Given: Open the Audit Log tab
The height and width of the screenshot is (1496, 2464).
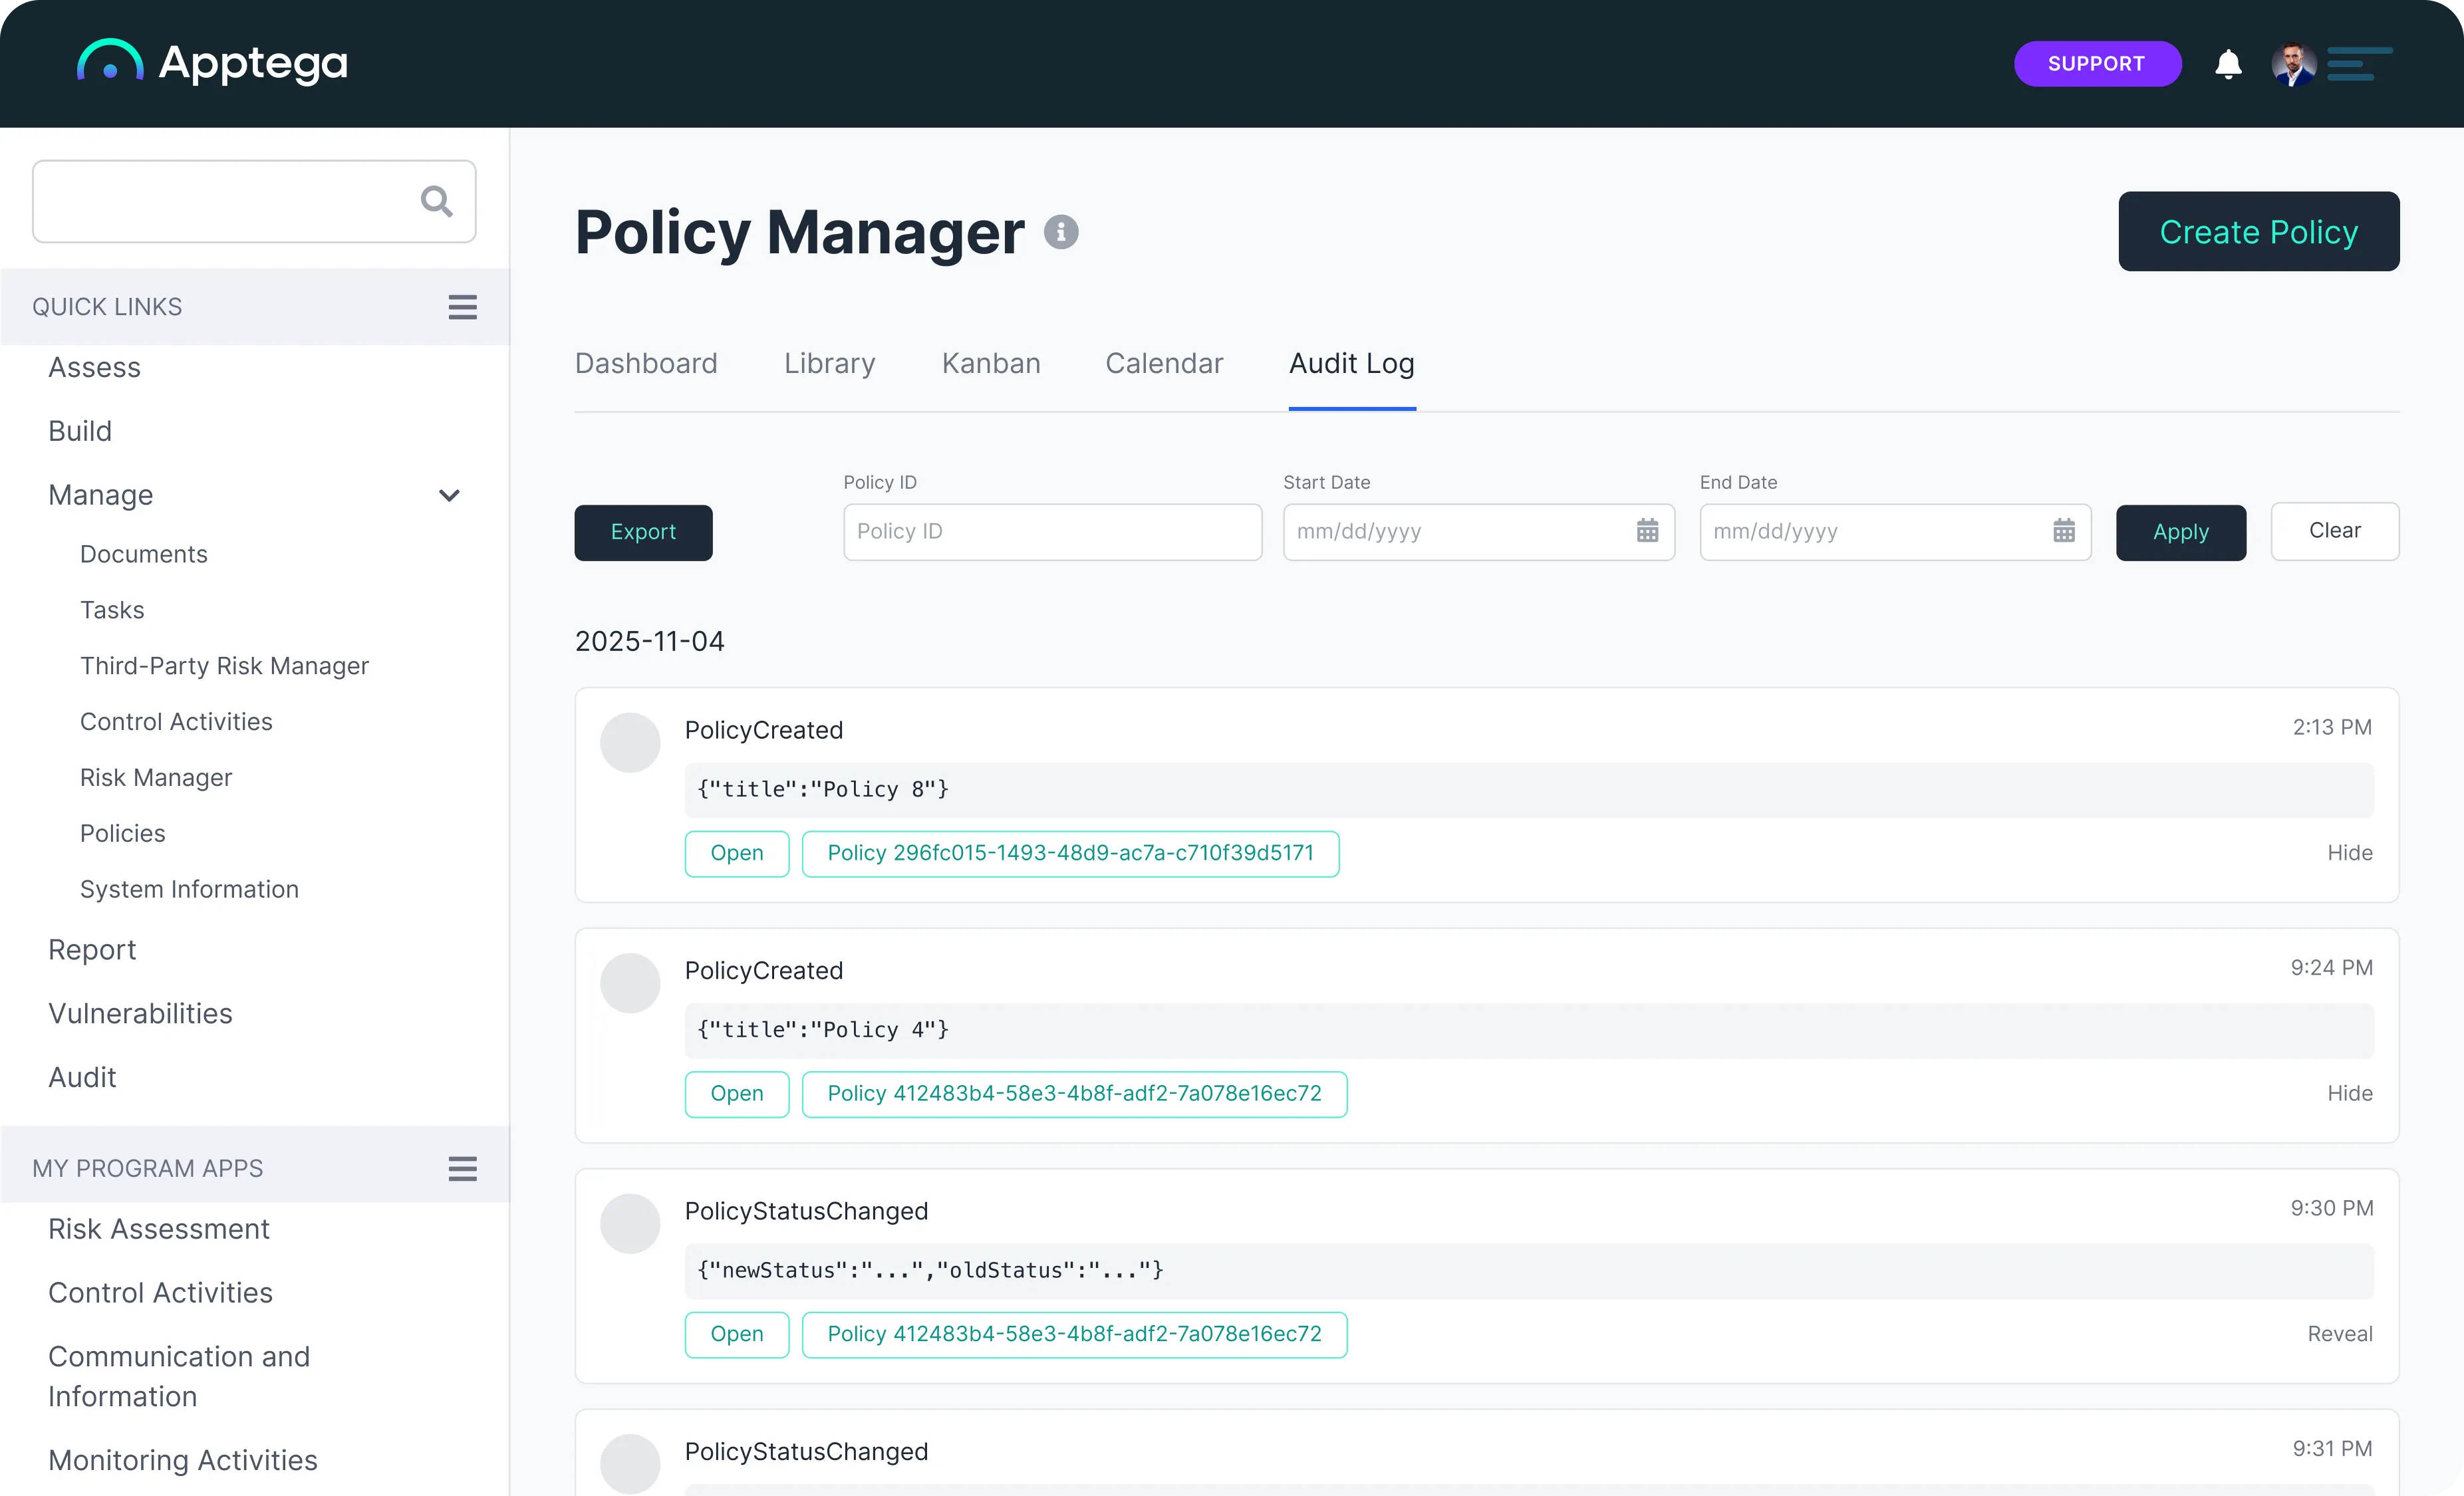Looking at the screenshot, I should (1351, 363).
